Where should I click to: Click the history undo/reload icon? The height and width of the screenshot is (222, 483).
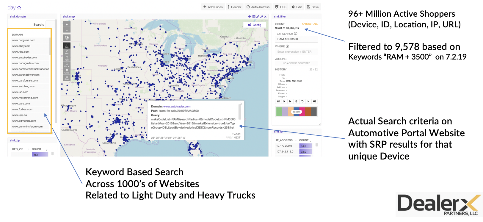(x=302, y=101)
